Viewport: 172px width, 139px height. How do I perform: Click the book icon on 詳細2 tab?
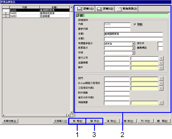click(99, 9)
